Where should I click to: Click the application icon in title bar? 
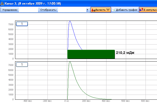point(2,4)
